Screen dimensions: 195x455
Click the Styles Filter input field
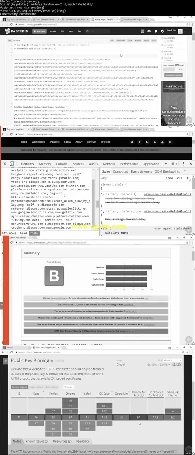(x=132, y=178)
